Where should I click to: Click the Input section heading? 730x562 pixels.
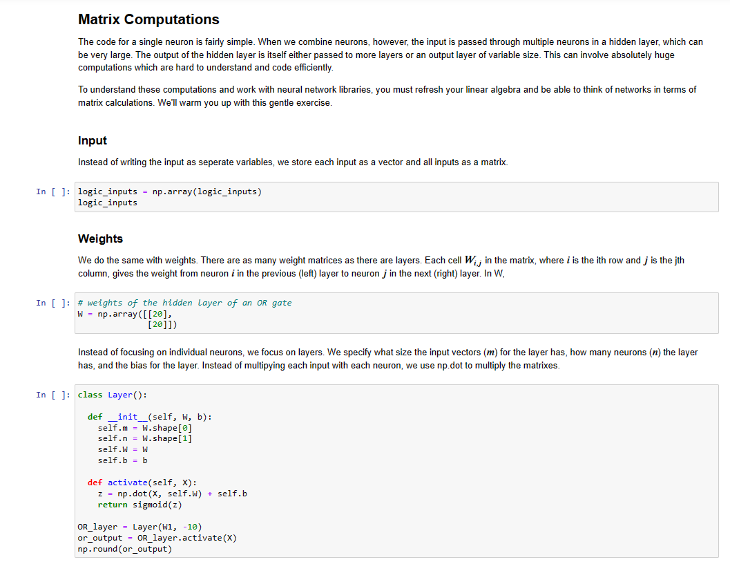tap(92, 140)
